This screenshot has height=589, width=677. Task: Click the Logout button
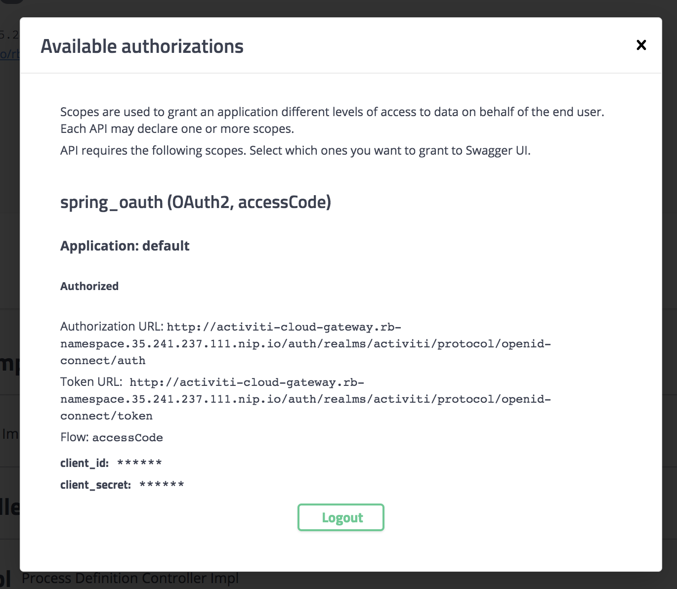[341, 517]
